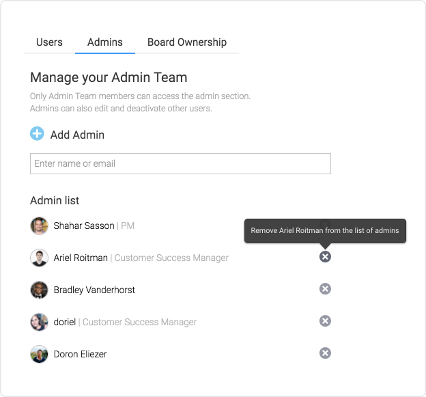Viewport: 426px width, 397px height.
Task: Select the Admins tab
Action: [x=105, y=42]
